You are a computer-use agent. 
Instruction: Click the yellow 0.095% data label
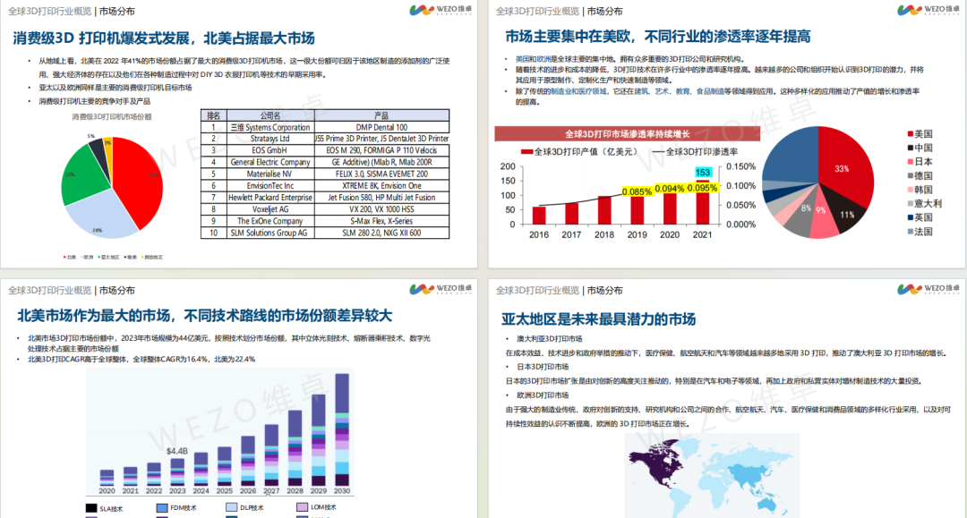coord(702,188)
